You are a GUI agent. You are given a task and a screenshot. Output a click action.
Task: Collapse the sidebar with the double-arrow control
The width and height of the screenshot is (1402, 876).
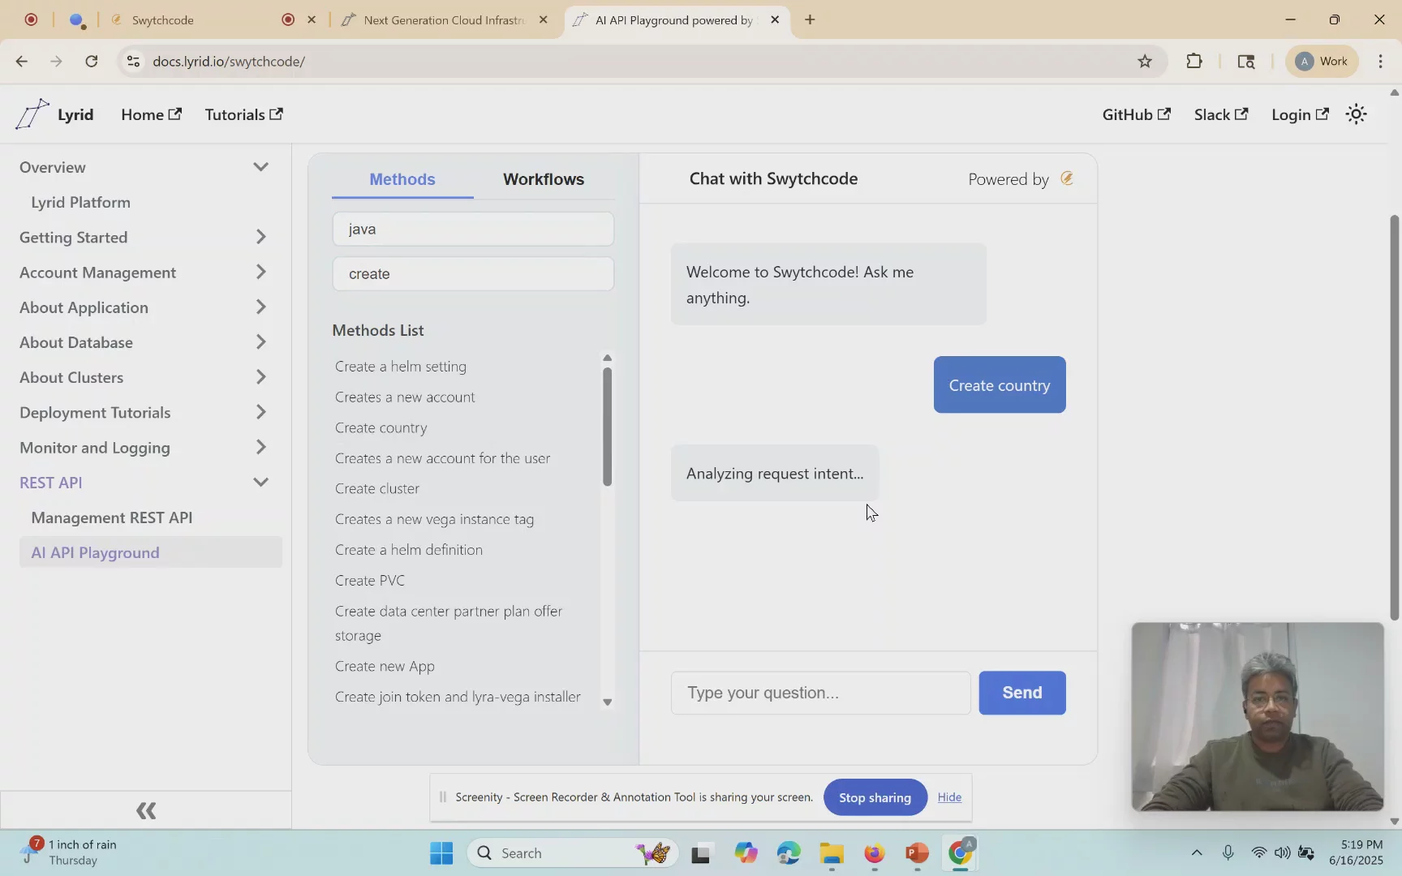coord(146,810)
